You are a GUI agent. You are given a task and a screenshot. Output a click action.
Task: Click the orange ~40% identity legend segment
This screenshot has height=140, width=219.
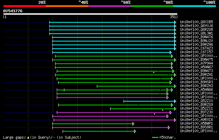pos(67,6)
